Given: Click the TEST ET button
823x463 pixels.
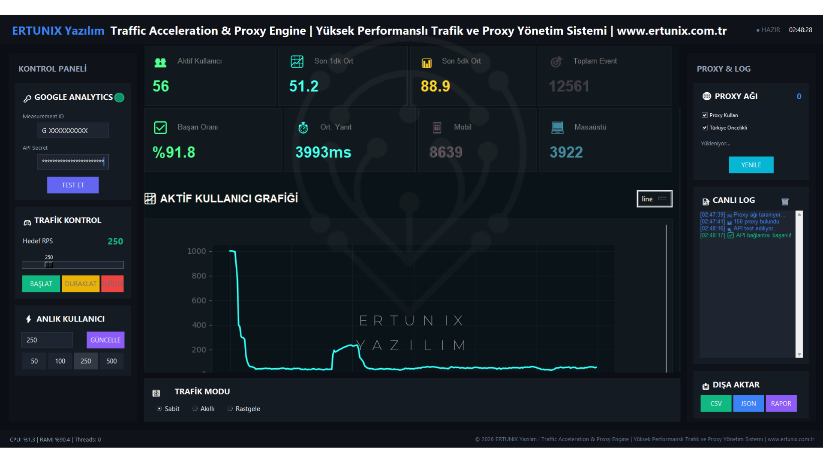Looking at the screenshot, I should click(x=73, y=185).
